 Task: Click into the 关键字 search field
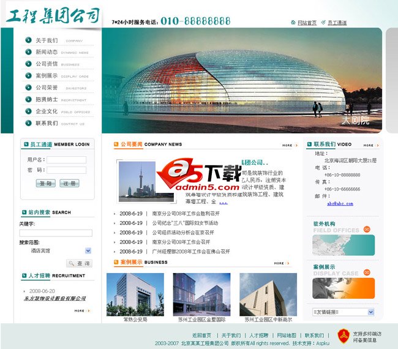pos(56,233)
